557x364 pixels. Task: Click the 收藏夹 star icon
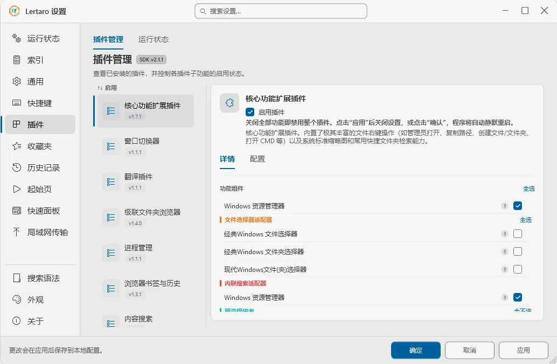coord(17,146)
